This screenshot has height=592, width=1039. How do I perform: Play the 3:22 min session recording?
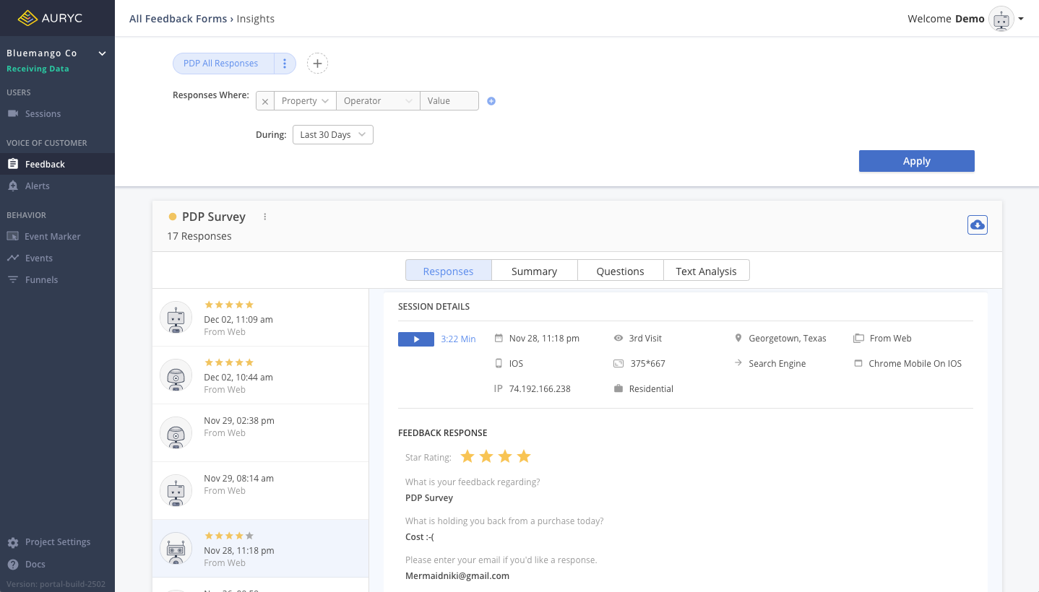(415, 339)
